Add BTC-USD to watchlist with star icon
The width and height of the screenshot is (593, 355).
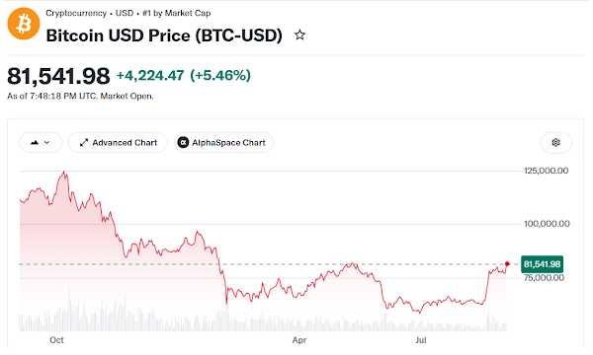(x=299, y=35)
